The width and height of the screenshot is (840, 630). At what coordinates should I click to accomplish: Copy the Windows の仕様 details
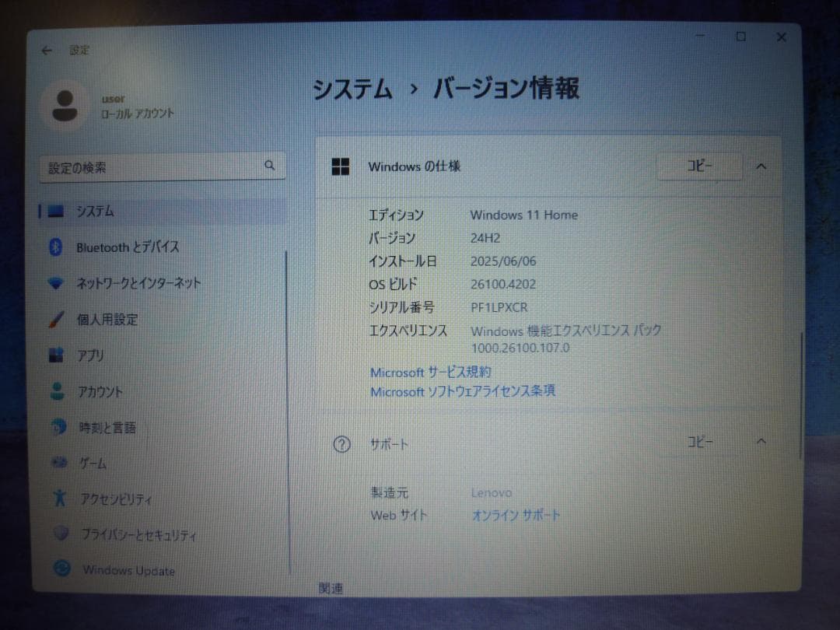(699, 166)
